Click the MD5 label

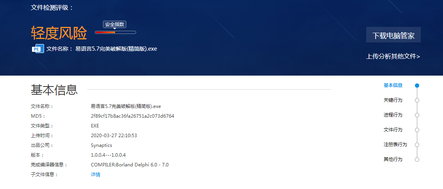coord(38,116)
